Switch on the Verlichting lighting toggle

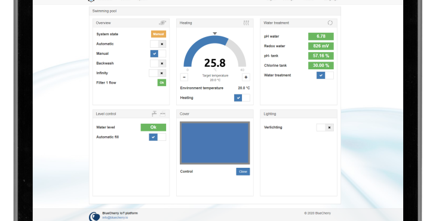click(x=325, y=127)
